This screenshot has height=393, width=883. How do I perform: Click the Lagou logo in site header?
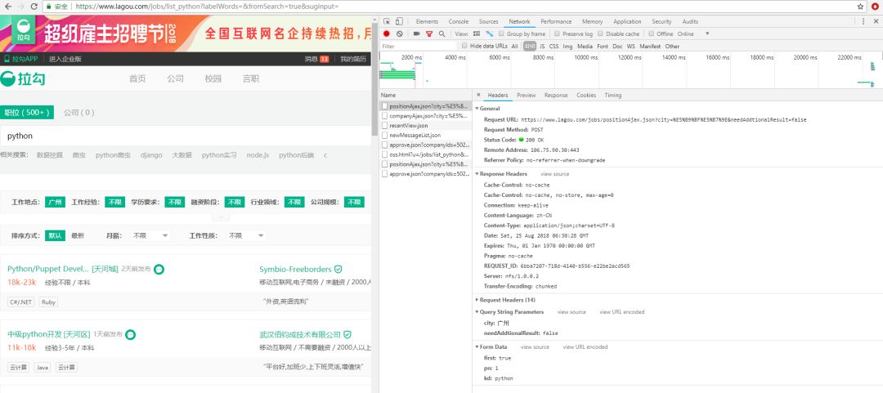point(23,78)
